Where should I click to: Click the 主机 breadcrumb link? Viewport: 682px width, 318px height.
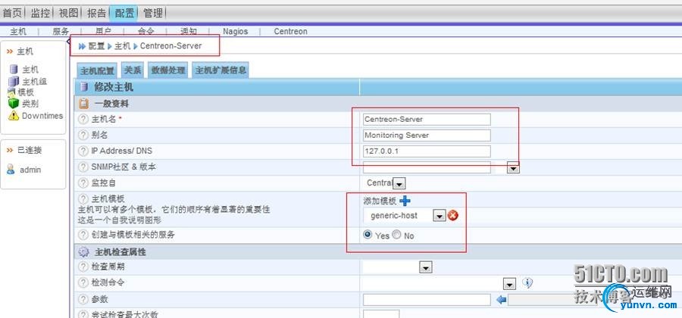(122, 45)
